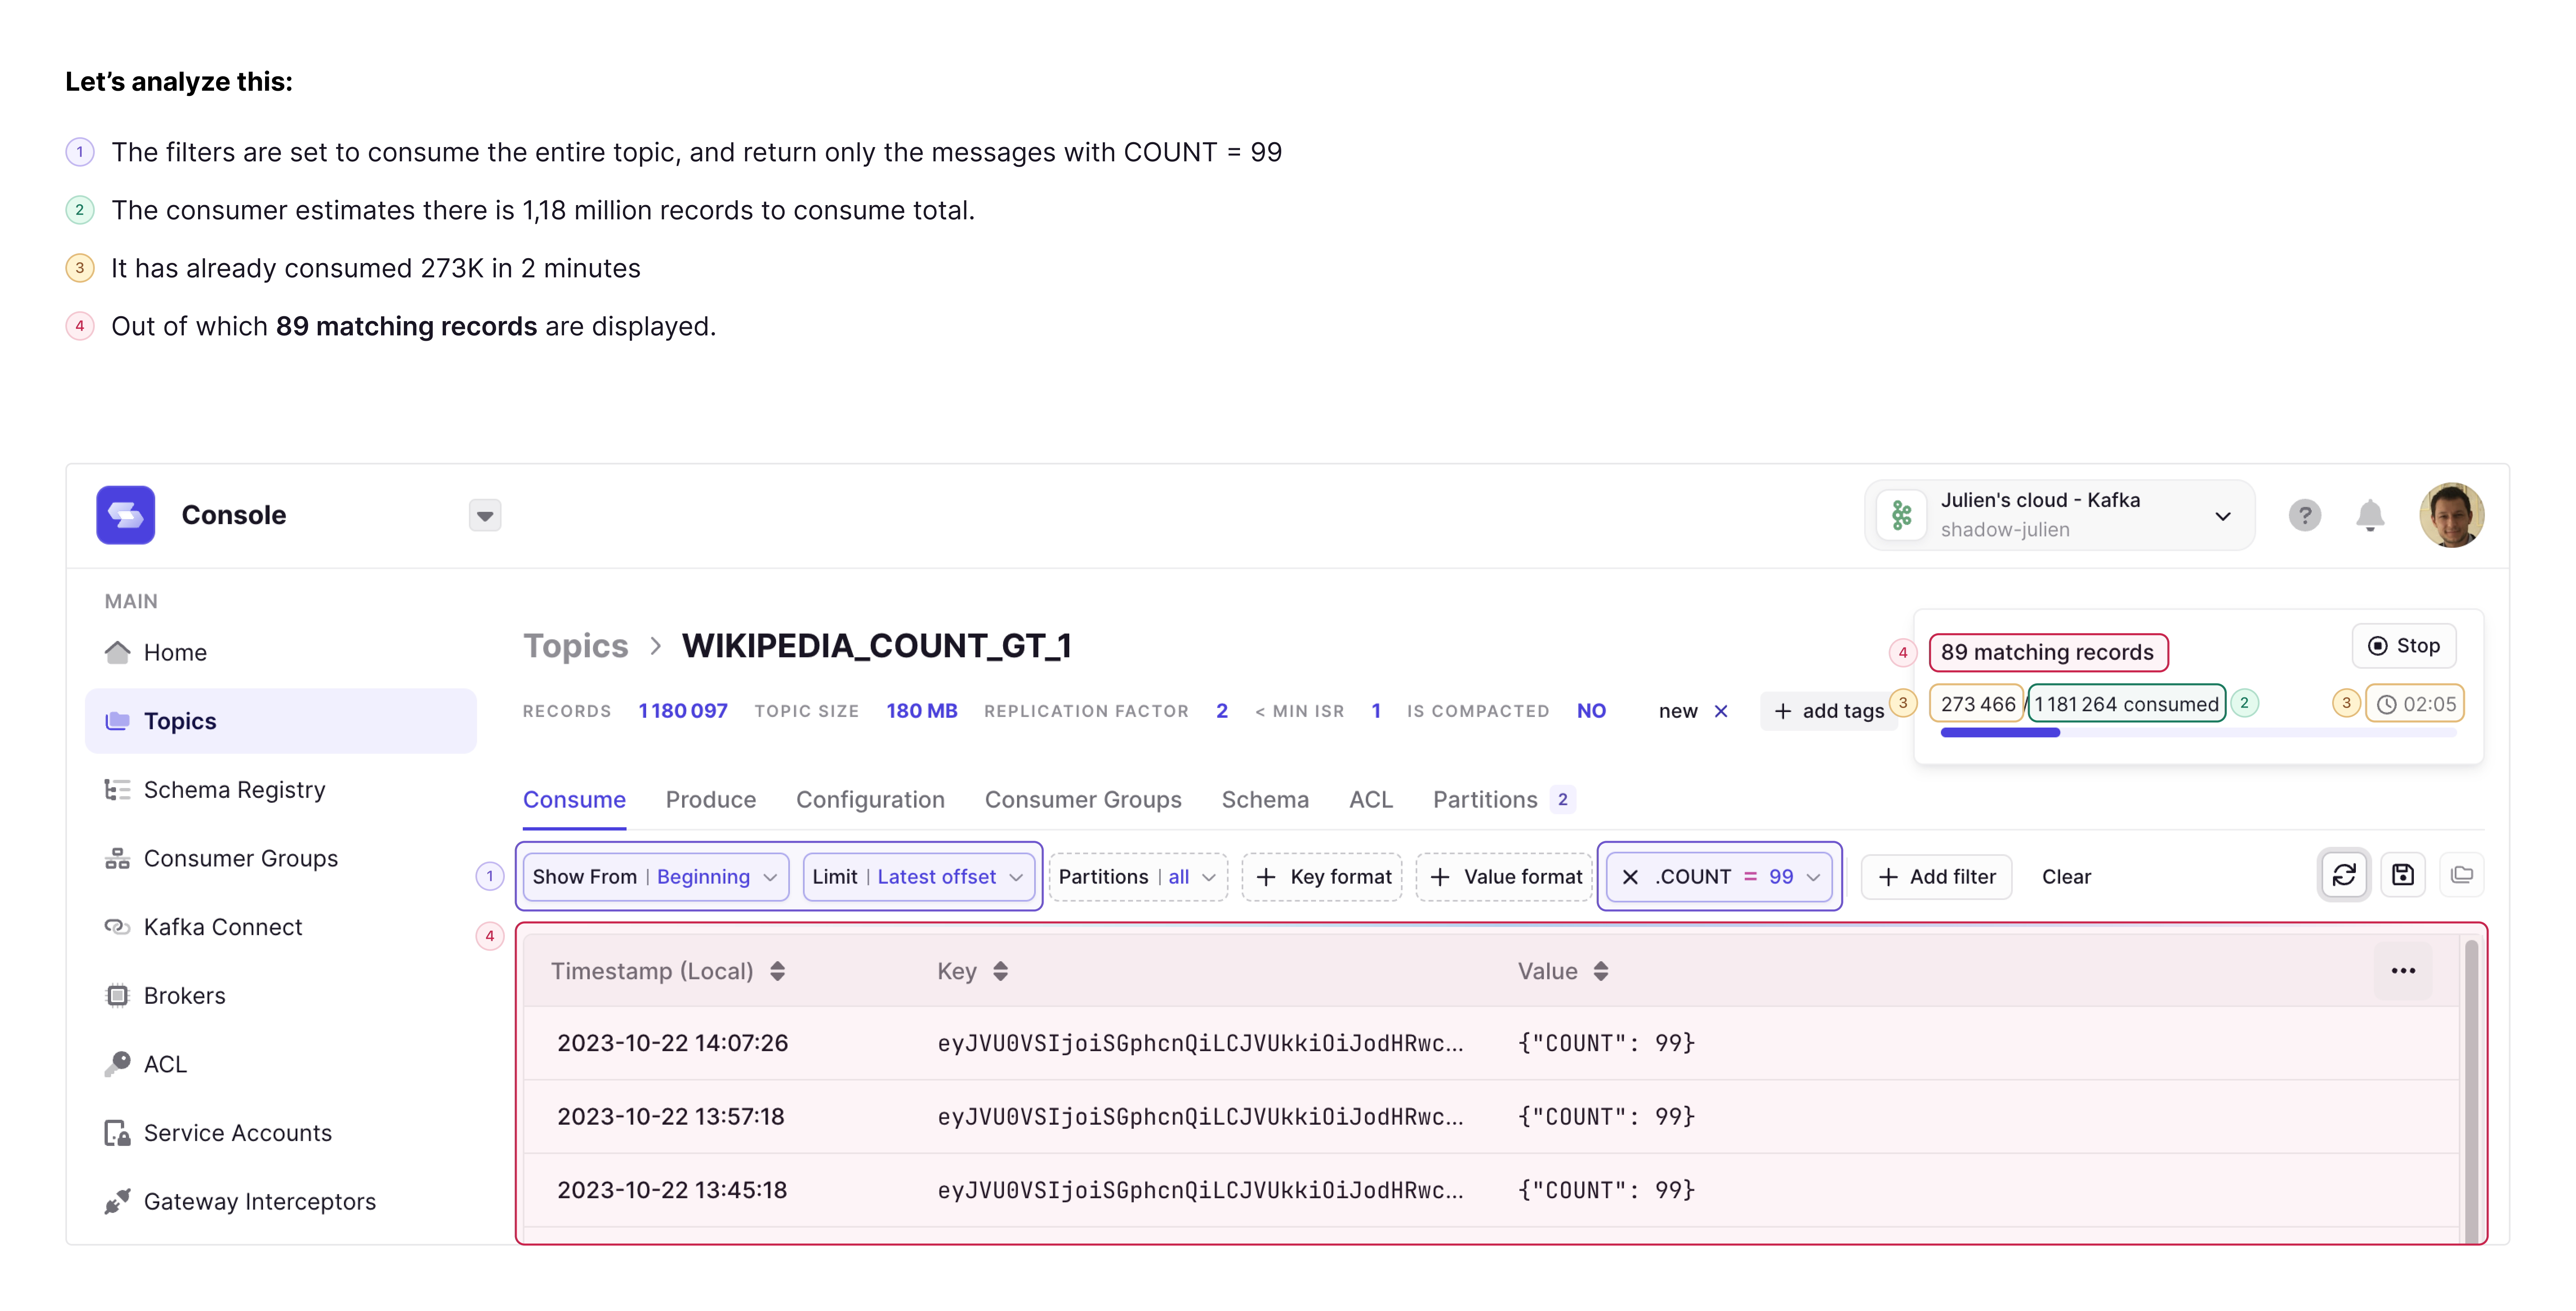Click the TOPIC SIZE value 180 MB
Image resolution: width=2576 pixels, height=1311 pixels.
click(x=921, y=711)
